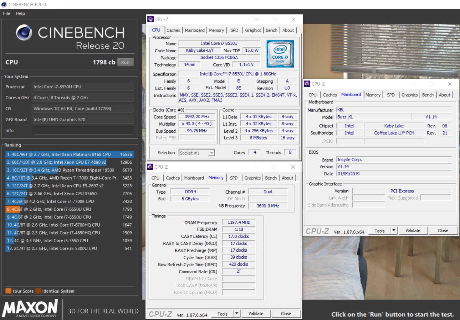Screen dimensions: 460x320
Task: Click Validate in Memory CPU-Z window
Action: click(x=256, y=314)
